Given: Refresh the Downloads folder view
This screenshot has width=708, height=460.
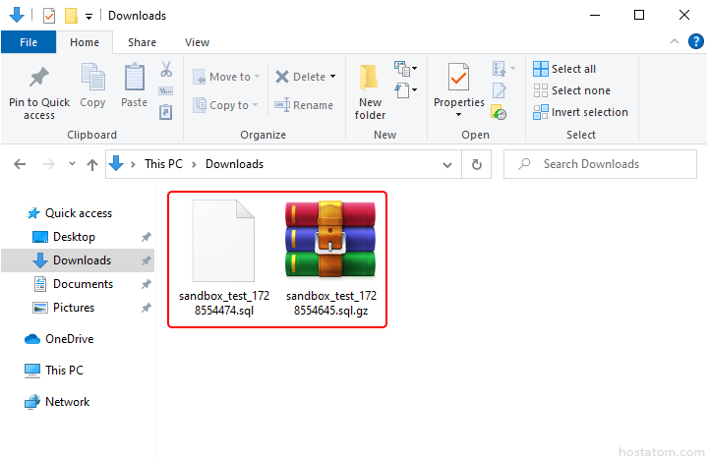Looking at the screenshot, I should [477, 164].
